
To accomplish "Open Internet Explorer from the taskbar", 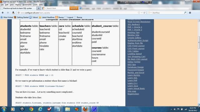I will point(40,109).
